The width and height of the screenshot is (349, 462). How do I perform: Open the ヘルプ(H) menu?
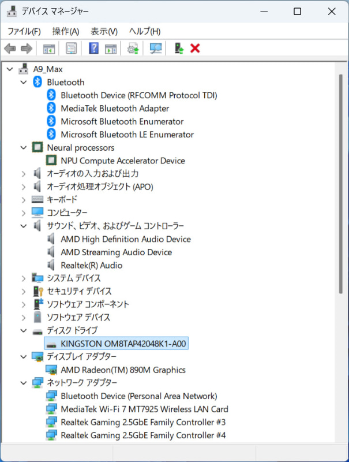(145, 31)
